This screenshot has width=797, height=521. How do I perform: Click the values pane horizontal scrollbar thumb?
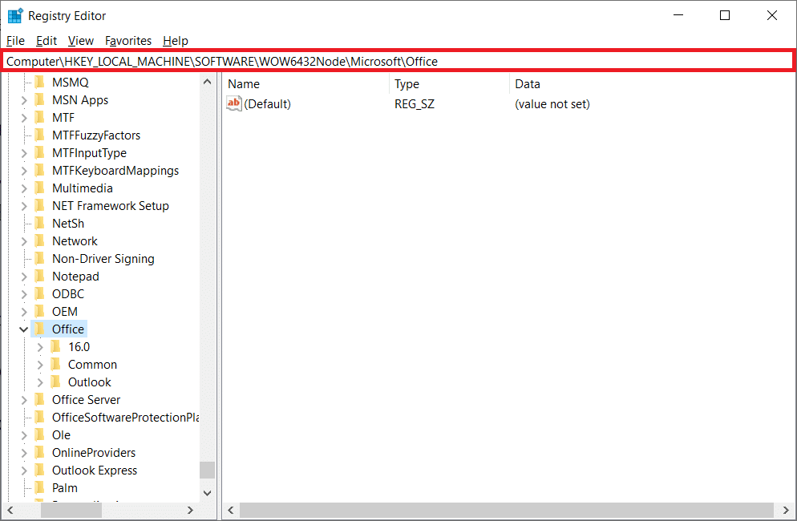click(x=506, y=511)
